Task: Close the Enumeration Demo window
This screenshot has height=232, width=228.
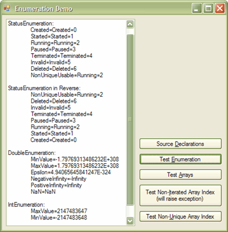Action: coord(219,9)
